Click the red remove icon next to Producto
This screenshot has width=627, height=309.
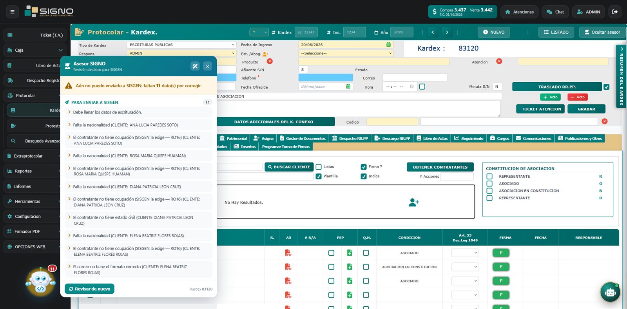point(270,61)
